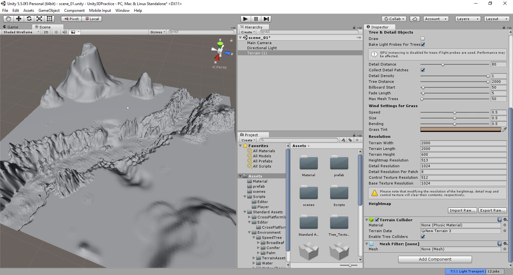
Task: Toggle Bake Light Probes For Trees
Action: tap(423, 44)
